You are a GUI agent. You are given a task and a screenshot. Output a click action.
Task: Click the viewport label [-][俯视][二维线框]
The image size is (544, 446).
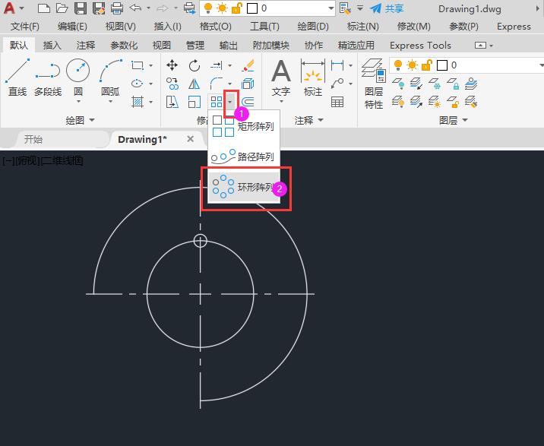pos(43,161)
